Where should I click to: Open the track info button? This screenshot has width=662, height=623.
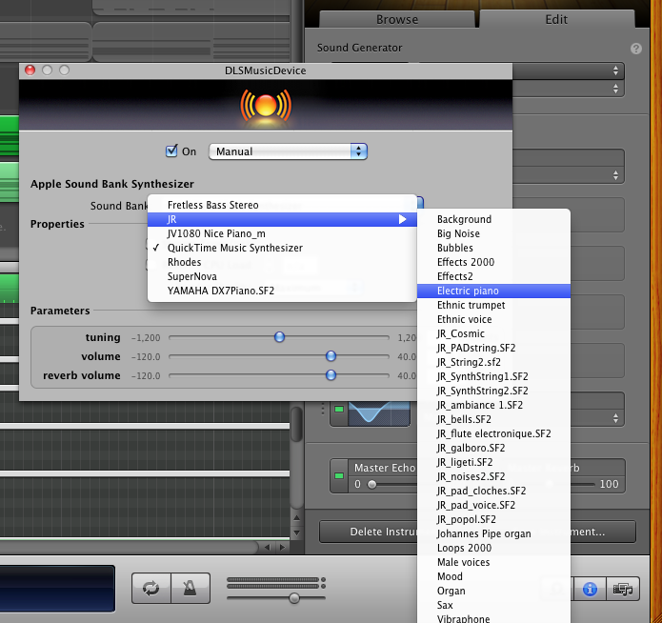click(590, 589)
